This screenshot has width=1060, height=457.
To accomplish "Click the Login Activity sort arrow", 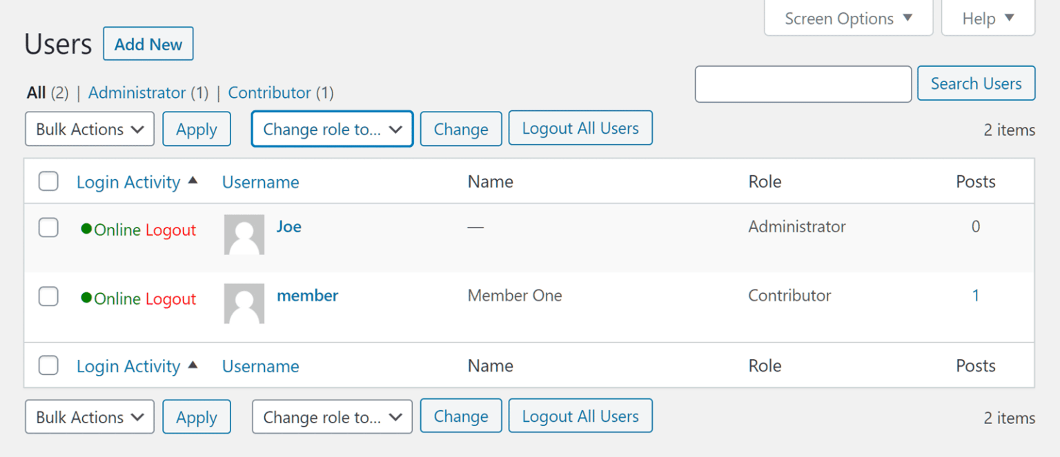I will [x=193, y=179].
